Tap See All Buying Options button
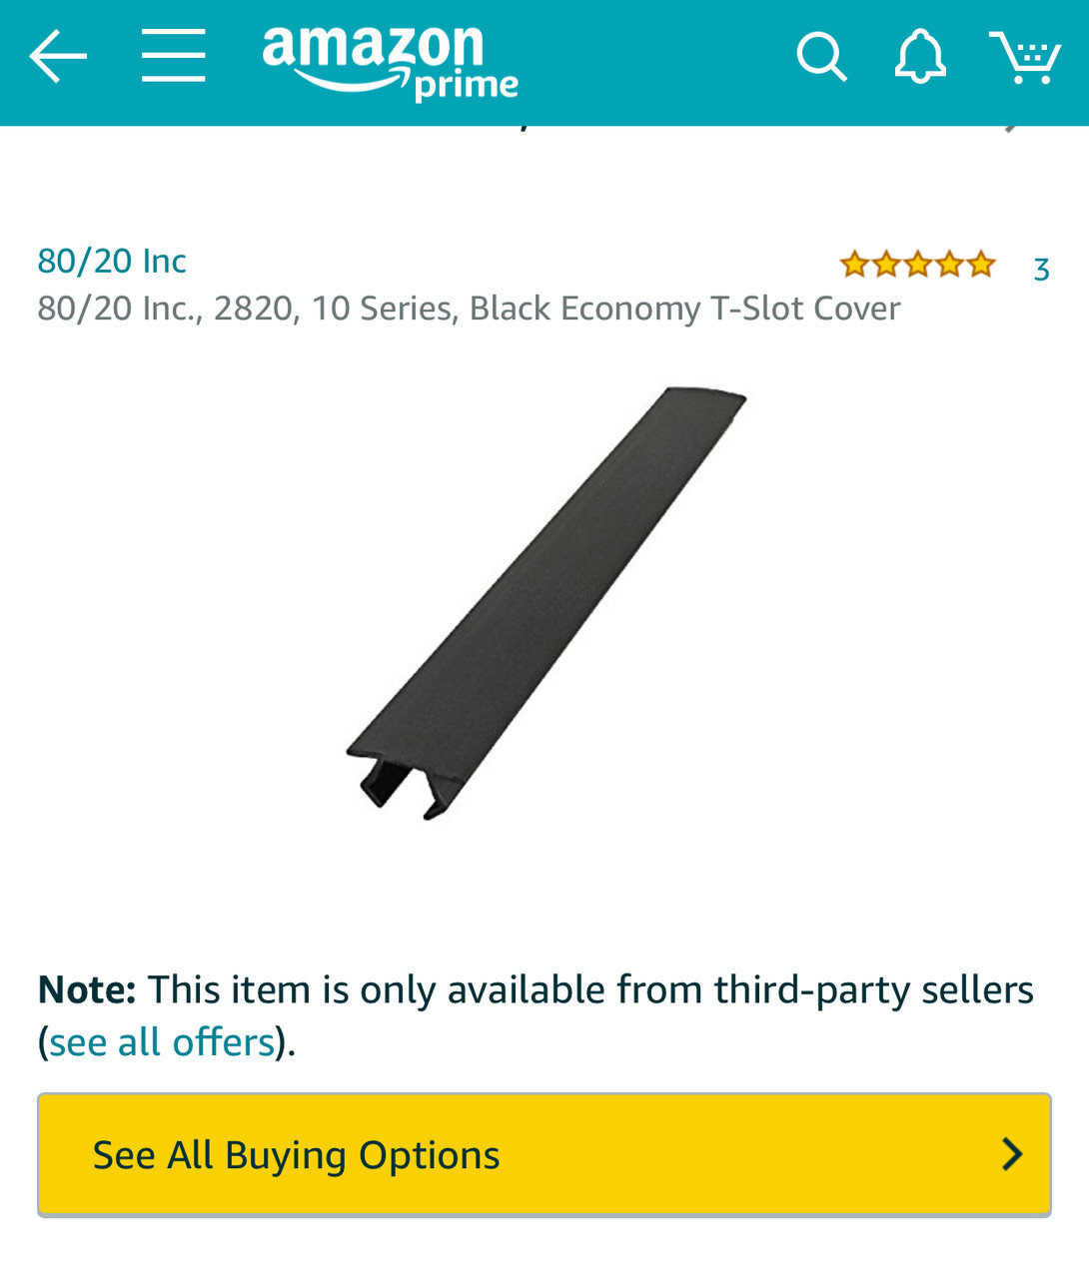The width and height of the screenshot is (1089, 1277). [544, 1155]
